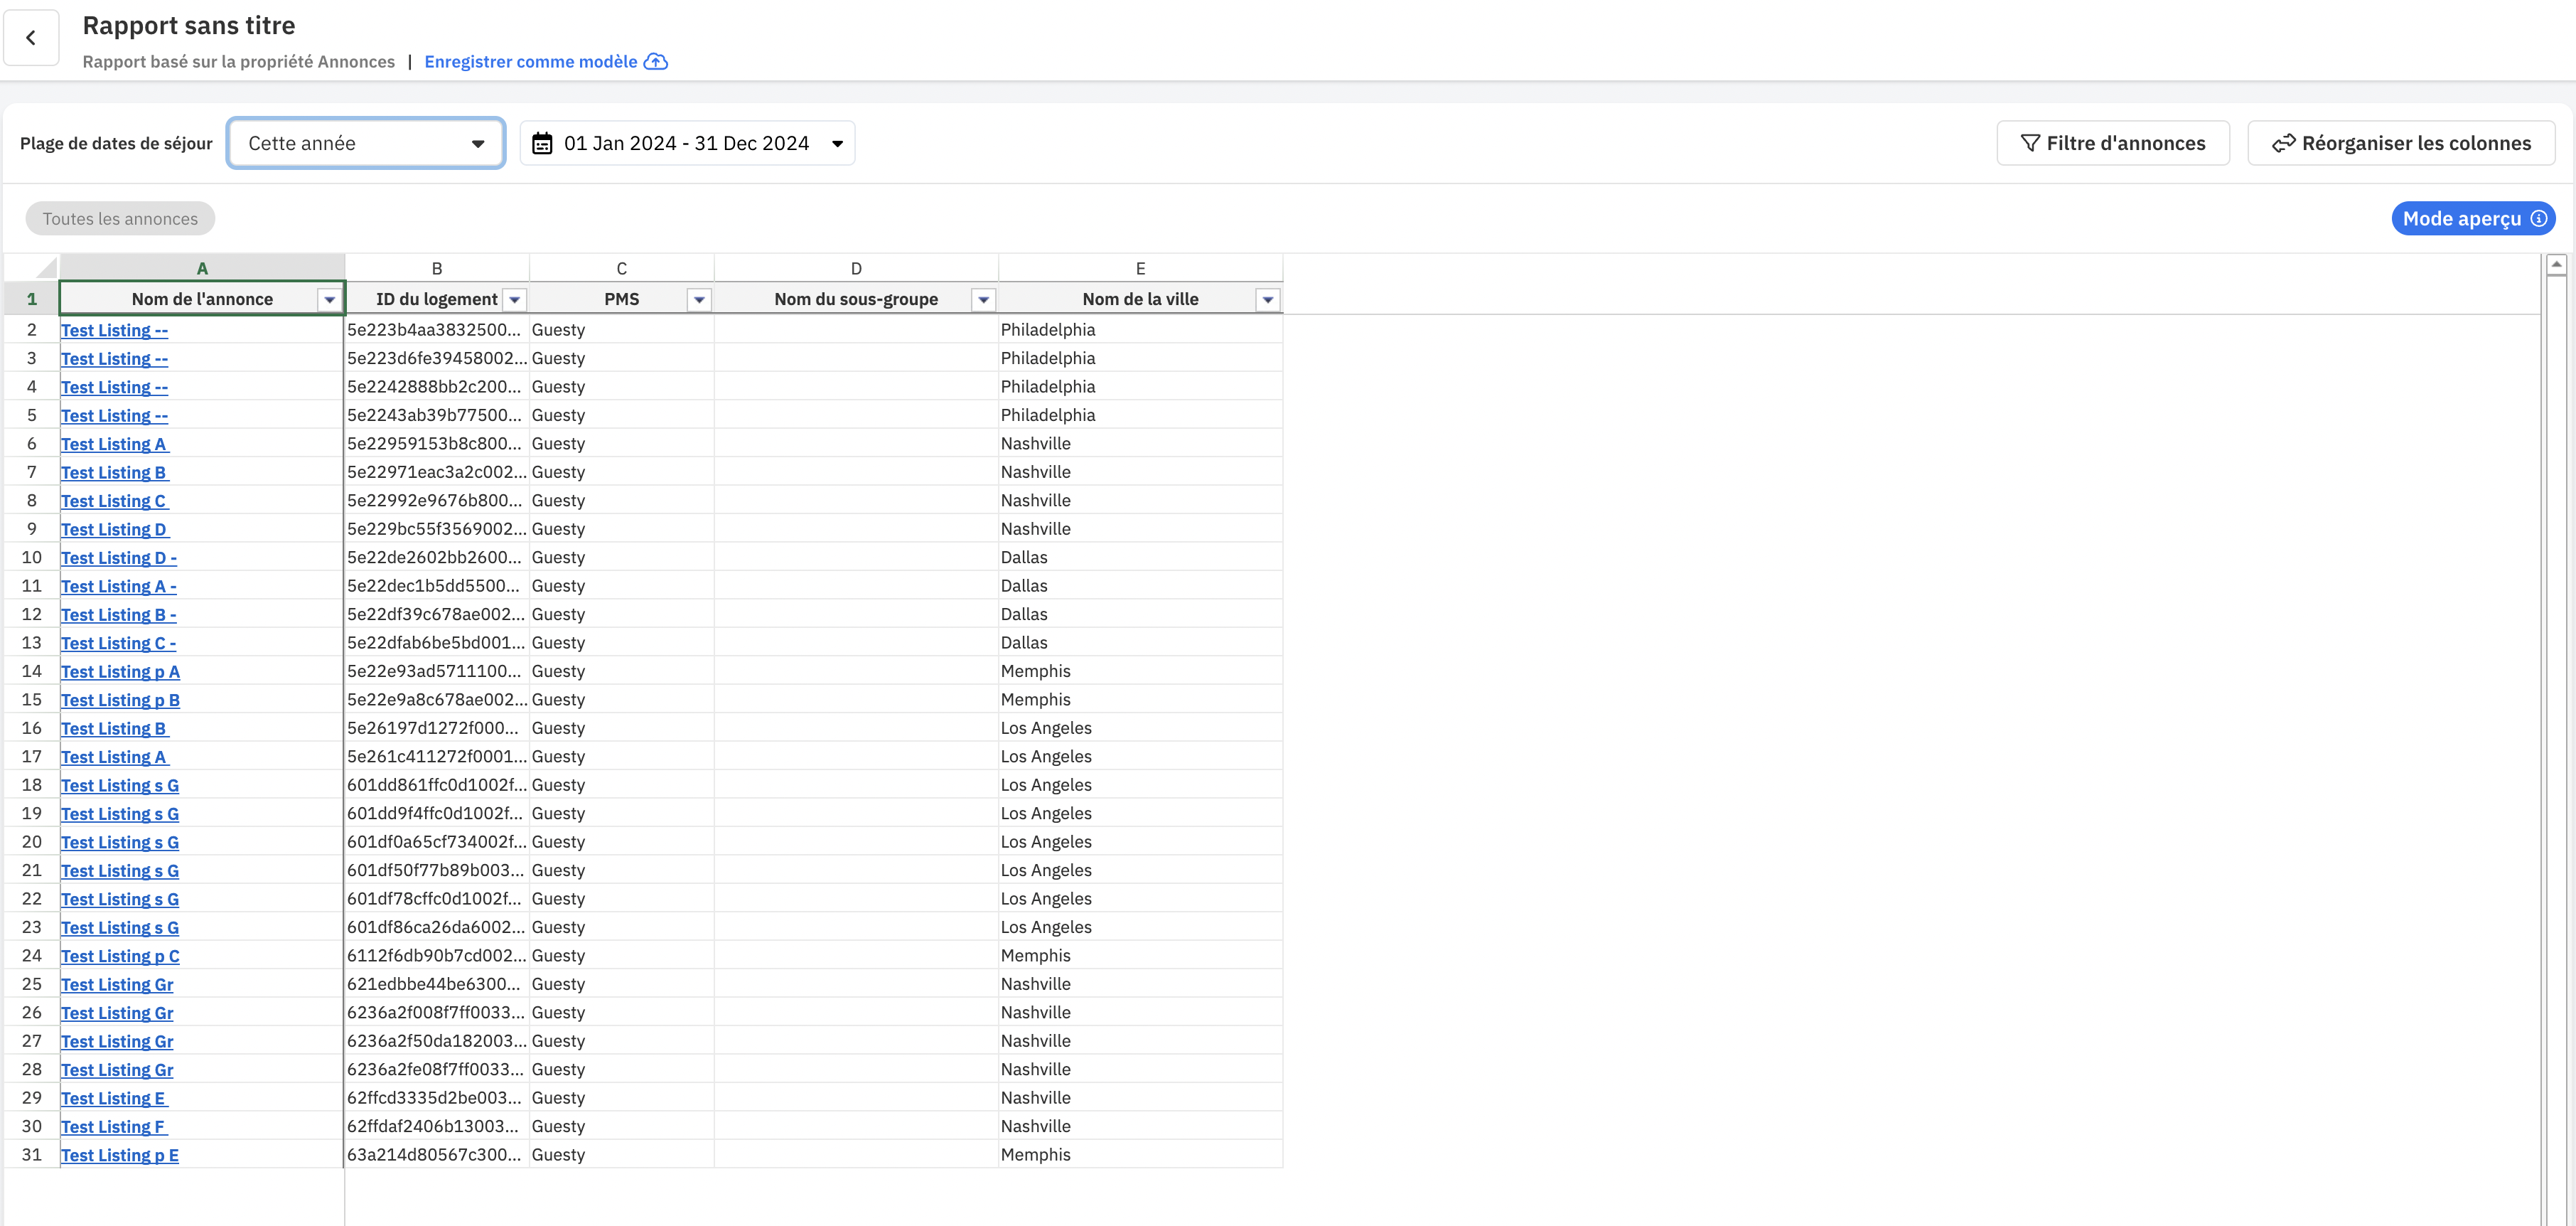This screenshot has width=2576, height=1226.
Task: Open the Test Listing -- link in row 2
Action: 114,330
